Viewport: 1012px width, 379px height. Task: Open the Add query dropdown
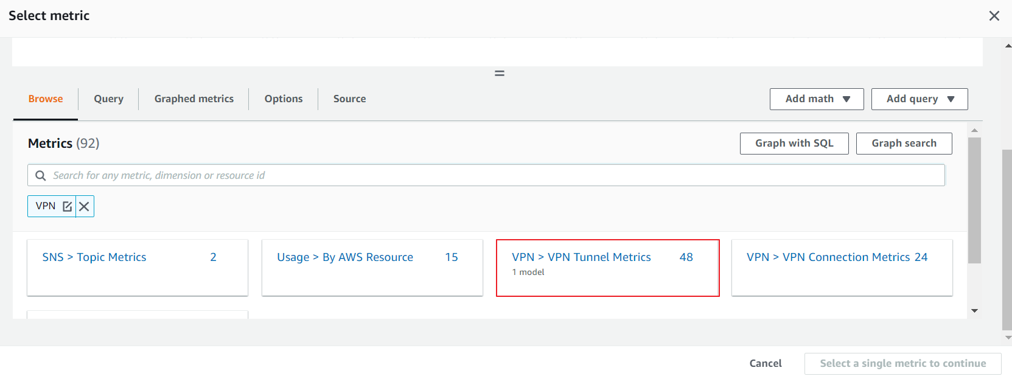[919, 99]
